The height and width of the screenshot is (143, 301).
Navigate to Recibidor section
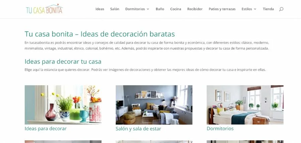[195, 9]
